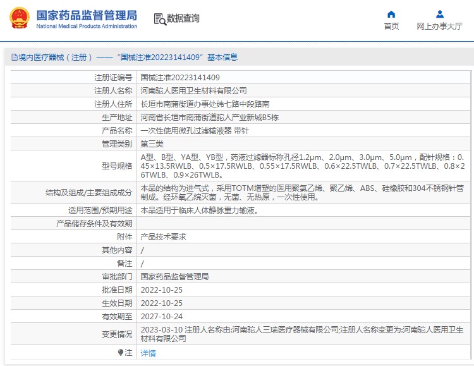The width and height of the screenshot is (474, 366).
Task: Click the address 长垣市南蒲街道办事处纬七路中段路南
Action: [x=205, y=104]
